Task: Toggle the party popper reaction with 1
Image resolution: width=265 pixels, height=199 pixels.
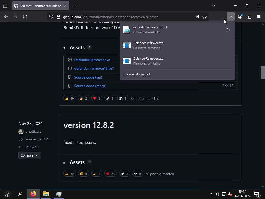Action: tap(97, 174)
